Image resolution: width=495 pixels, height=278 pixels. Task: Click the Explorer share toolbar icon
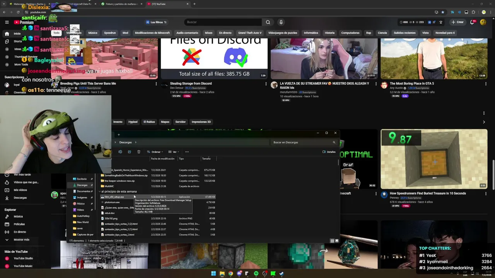point(130,152)
